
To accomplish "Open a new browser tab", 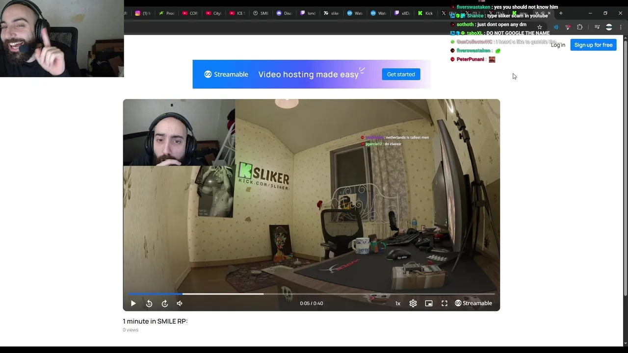I will pos(561,13).
